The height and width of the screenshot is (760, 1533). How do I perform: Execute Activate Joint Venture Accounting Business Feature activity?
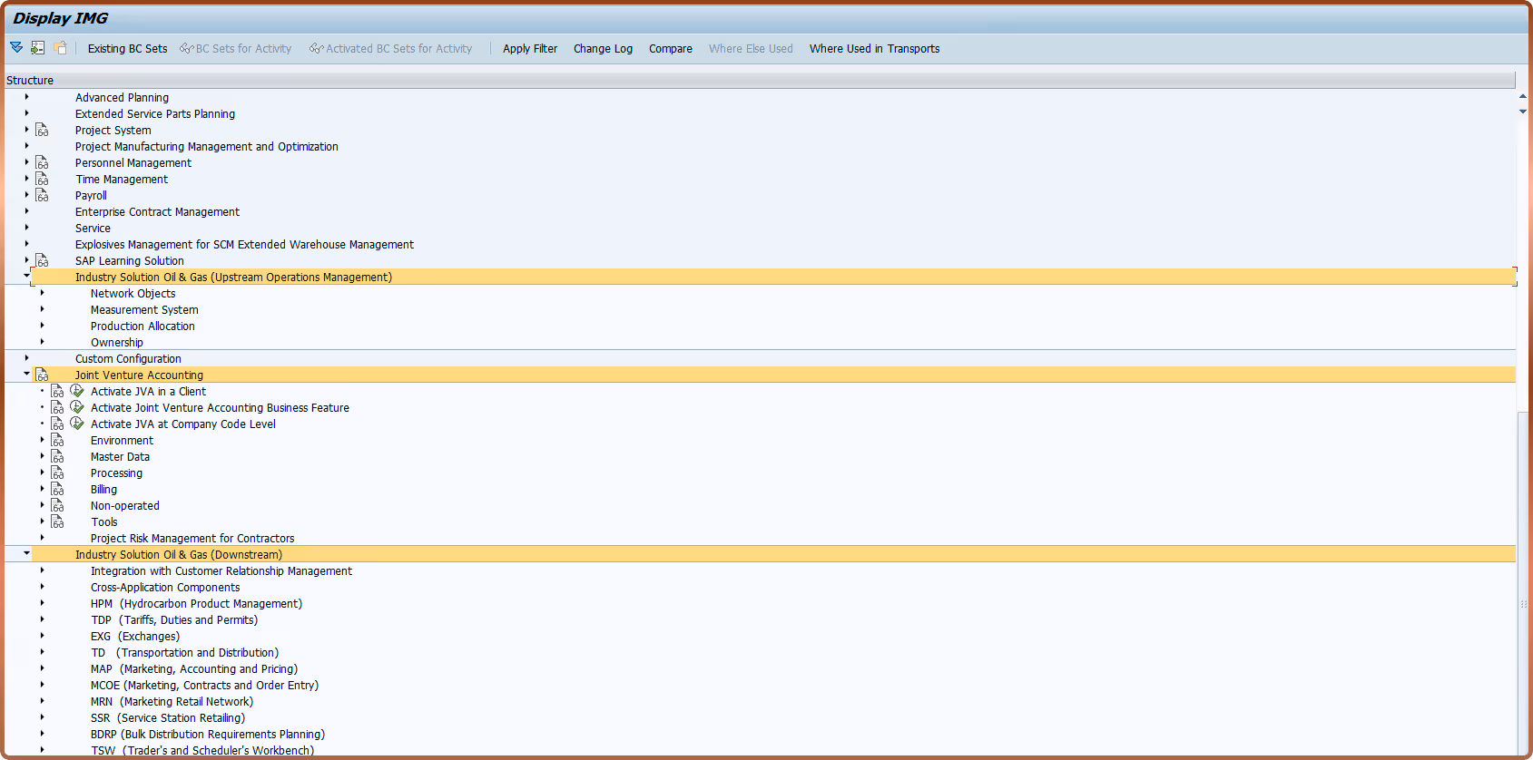(x=77, y=408)
